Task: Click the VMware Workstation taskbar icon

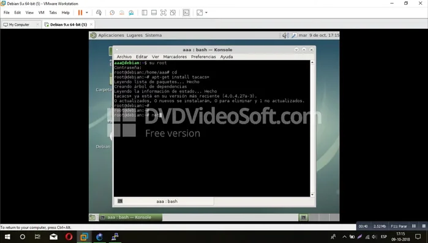Action: pos(84,237)
